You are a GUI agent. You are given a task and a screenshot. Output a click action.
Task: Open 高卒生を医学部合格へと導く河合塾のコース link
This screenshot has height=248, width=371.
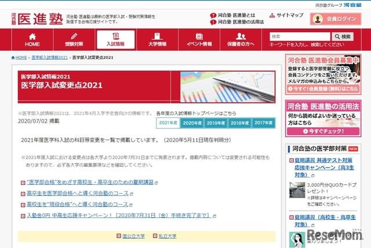[x=77, y=194]
